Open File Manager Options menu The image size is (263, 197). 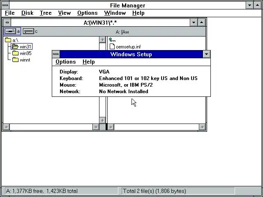(x=88, y=13)
